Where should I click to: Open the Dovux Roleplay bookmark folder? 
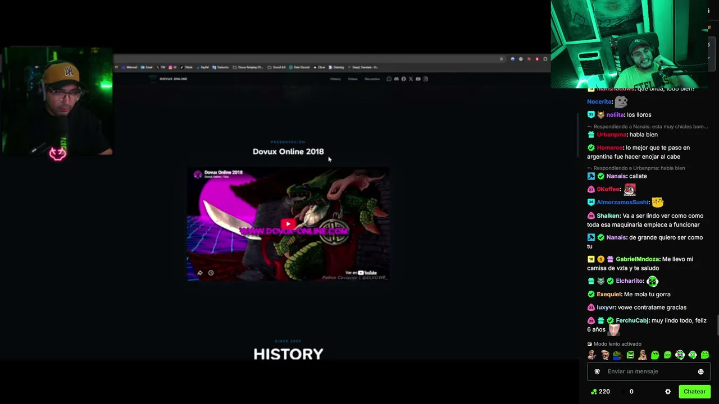tap(248, 67)
